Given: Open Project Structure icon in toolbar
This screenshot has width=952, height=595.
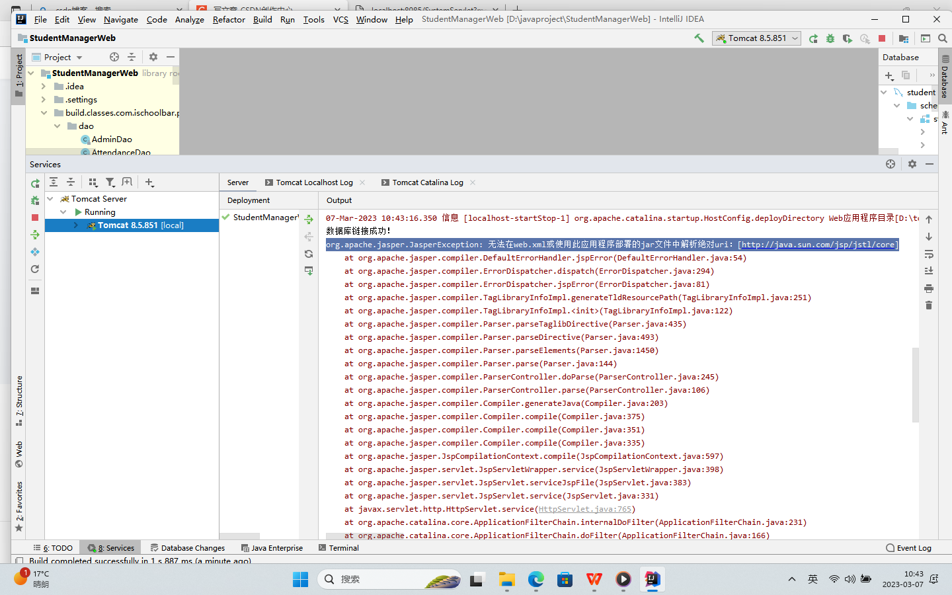Looking at the screenshot, I should 904,38.
